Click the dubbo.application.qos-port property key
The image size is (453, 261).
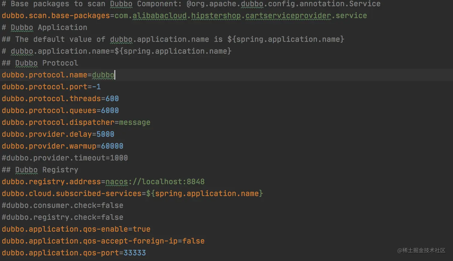61,253
